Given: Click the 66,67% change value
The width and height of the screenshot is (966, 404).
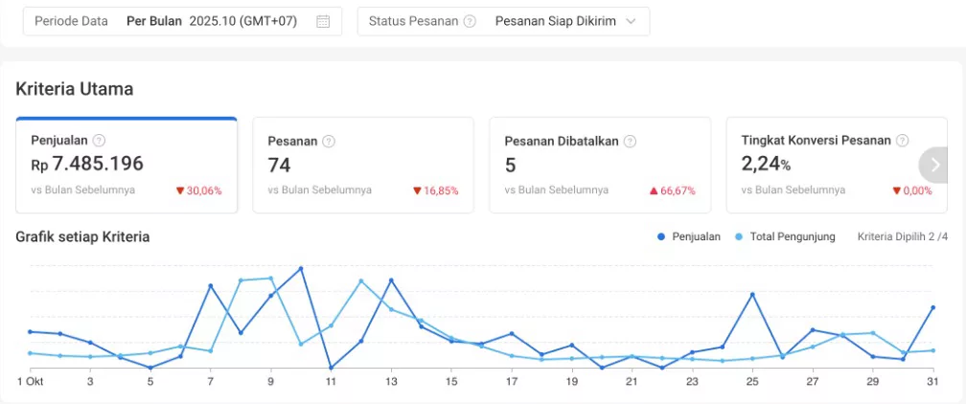Looking at the screenshot, I should point(678,191).
